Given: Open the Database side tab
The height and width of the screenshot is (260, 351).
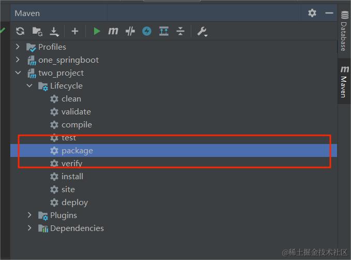Looking at the screenshot, I should pos(344,31).
